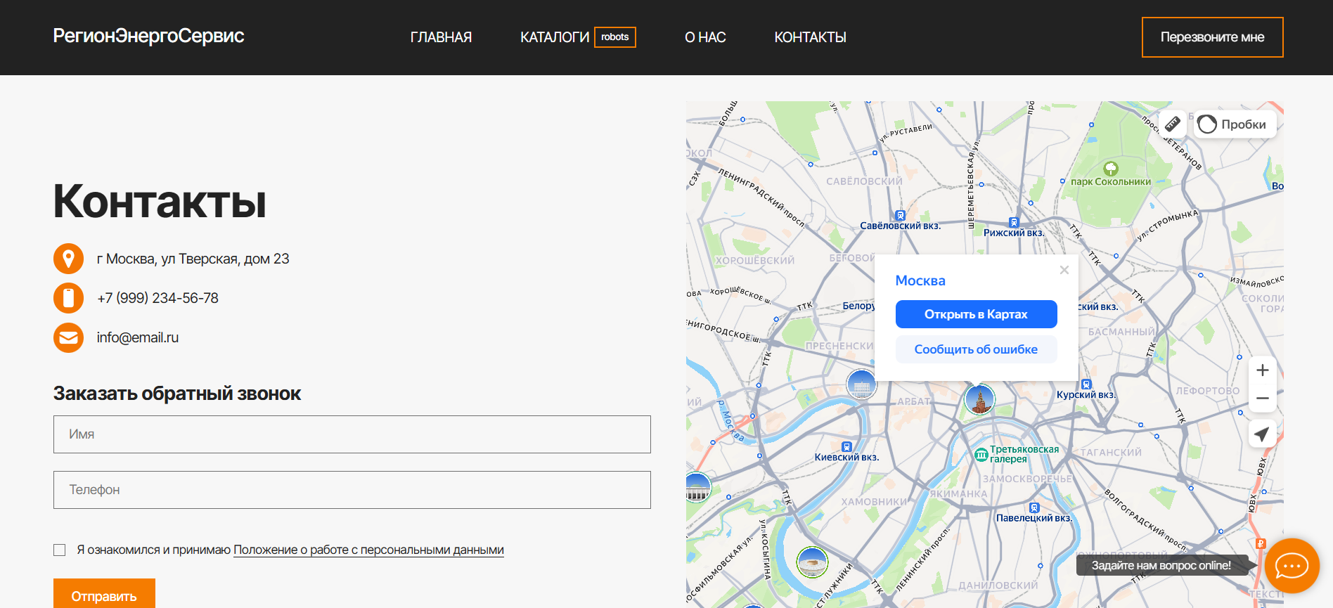The height and width of the screenshot is (608, 1333).
Task: Close the Москва map popup
Action: pyautogui.click(x=1064, y=270)
